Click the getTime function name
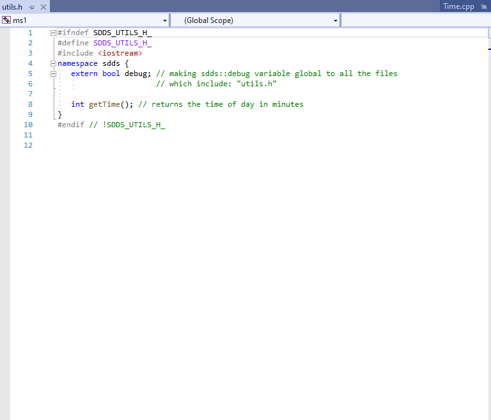Image resolution: width=491 pixels, height=420 pixels. click(x=104, y=104)
